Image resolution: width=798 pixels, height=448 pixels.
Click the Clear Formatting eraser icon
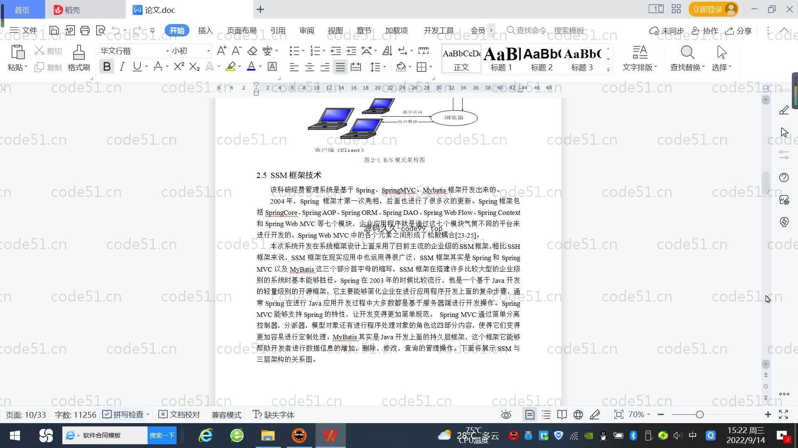pos(252,51)
